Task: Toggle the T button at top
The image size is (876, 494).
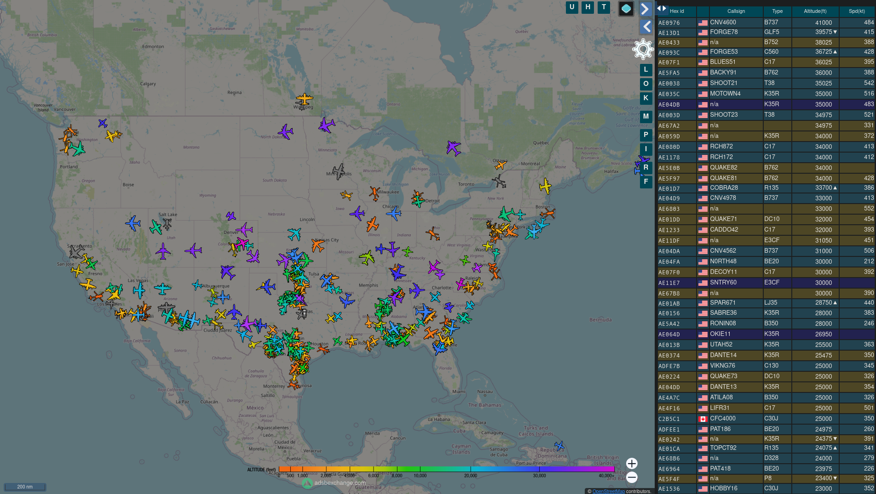Action: pyautogui.click(x=604, y=7)
